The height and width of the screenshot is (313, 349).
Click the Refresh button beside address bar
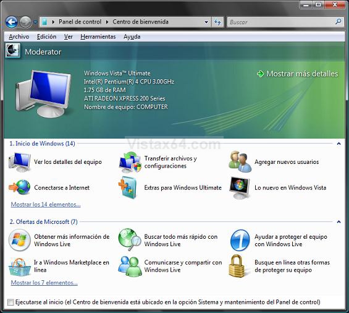[x=217, y=22]
